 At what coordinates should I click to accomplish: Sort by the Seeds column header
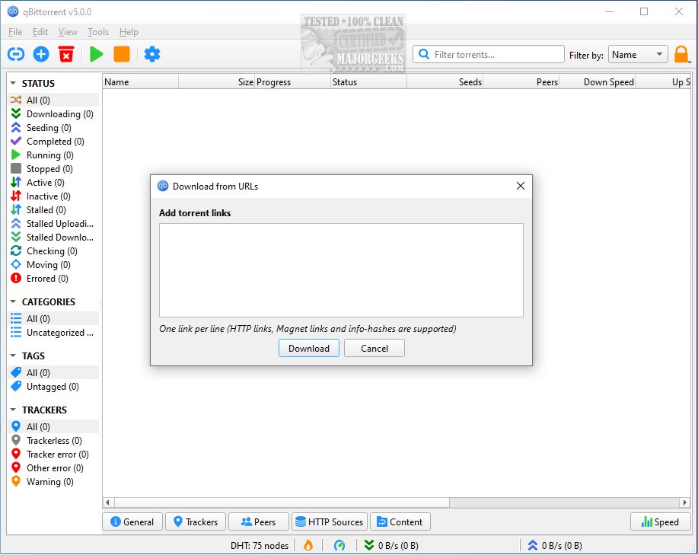pos(445,82)
